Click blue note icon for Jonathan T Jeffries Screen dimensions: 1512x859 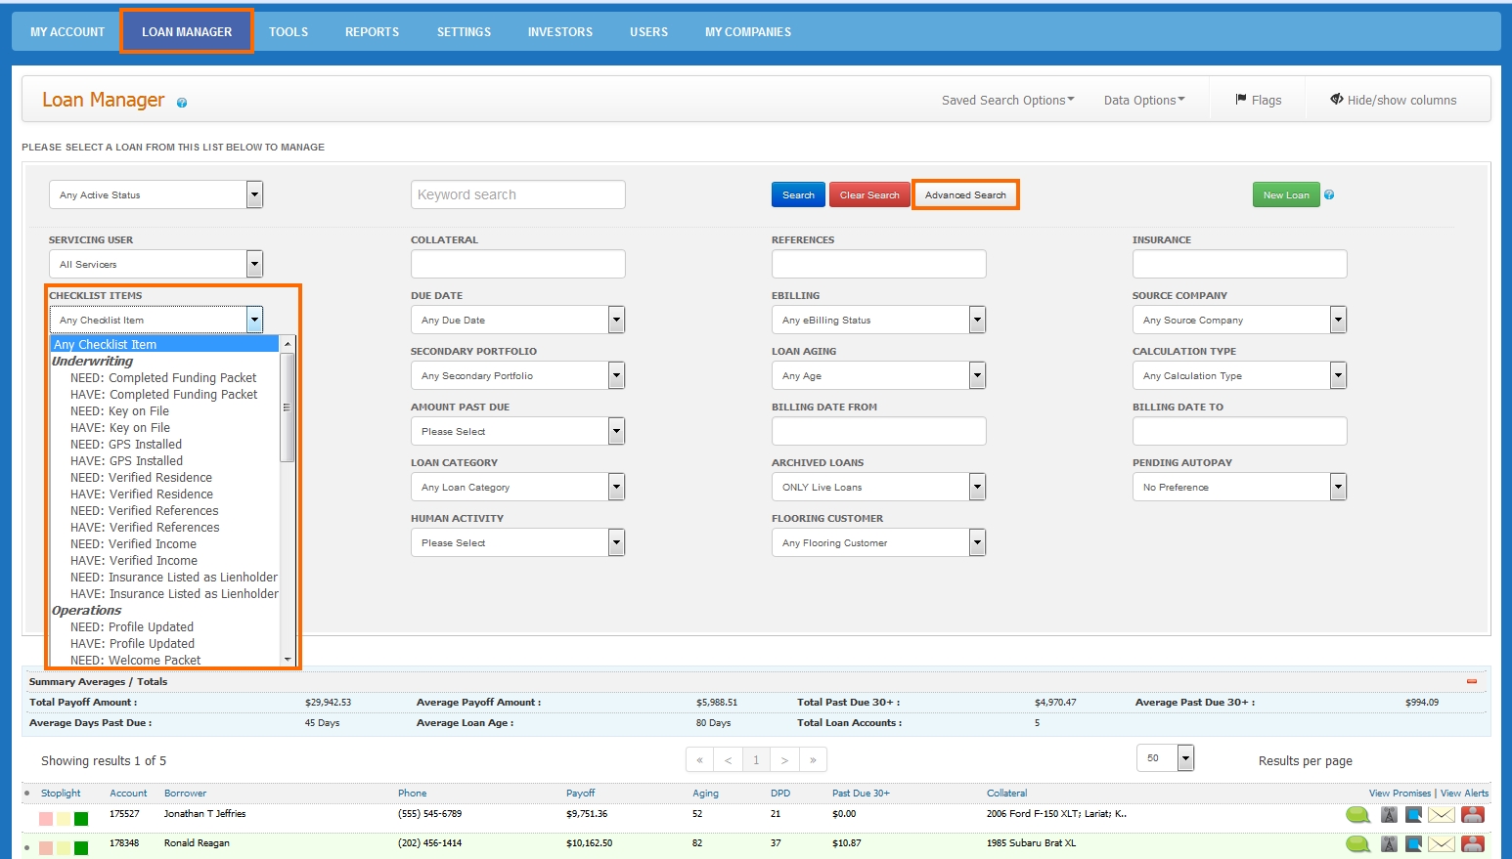1413,815
